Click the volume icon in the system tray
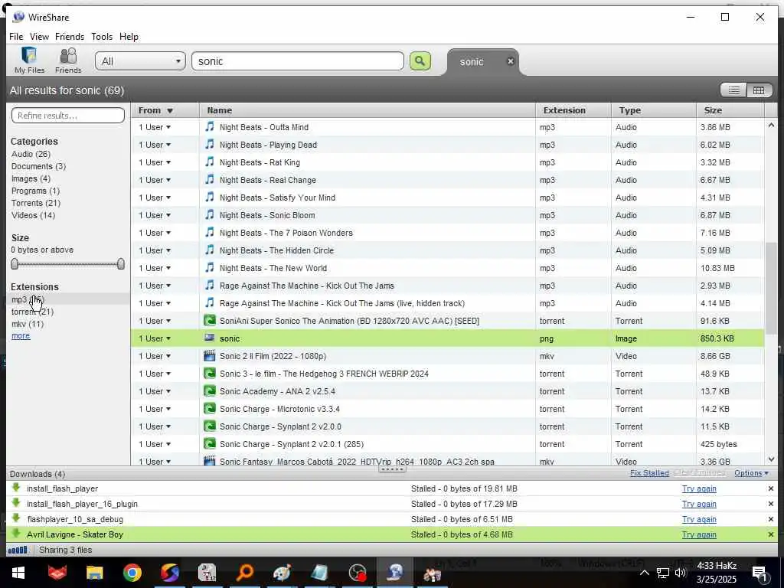Screen dimensions: 784x588 coord(680,573)
